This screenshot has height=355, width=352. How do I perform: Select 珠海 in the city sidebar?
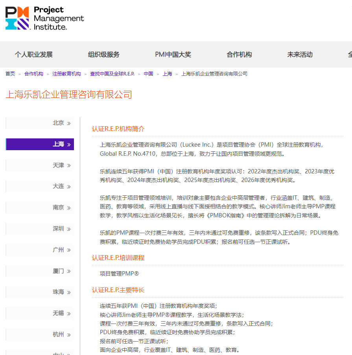[40, 292]
